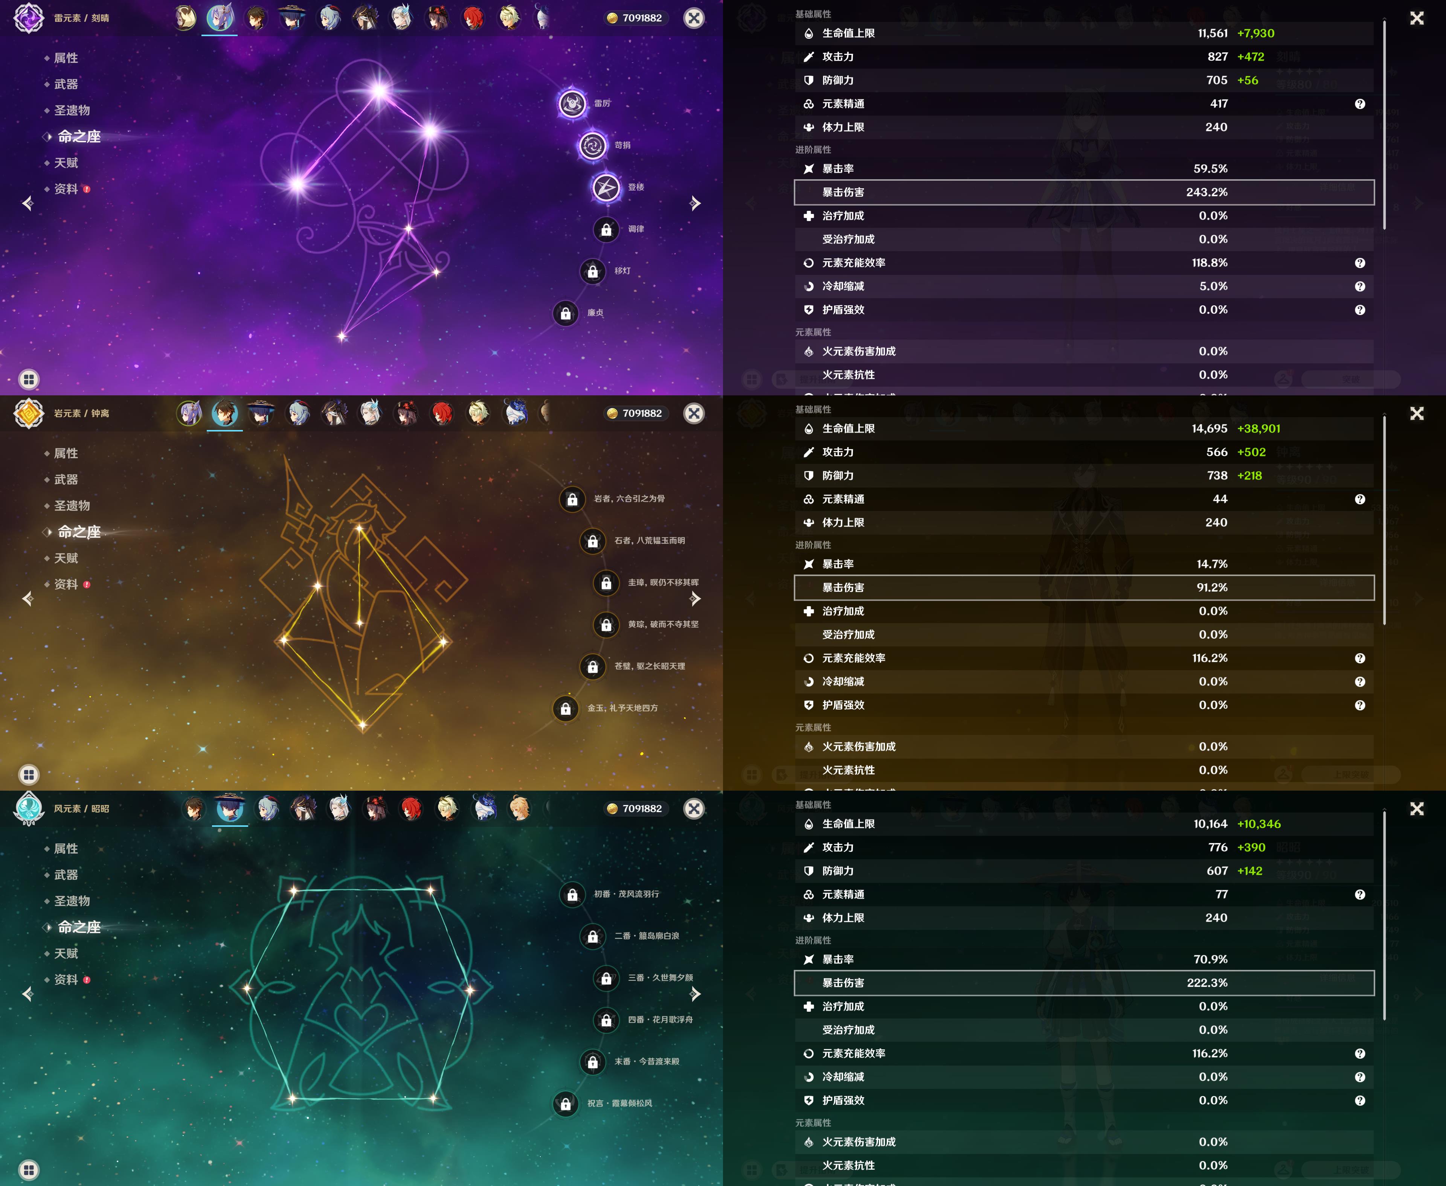This screenshot has height=1186, width=1446.
Task: Click the 暴击率 70.9% stat row
Action: (1084, 960)
